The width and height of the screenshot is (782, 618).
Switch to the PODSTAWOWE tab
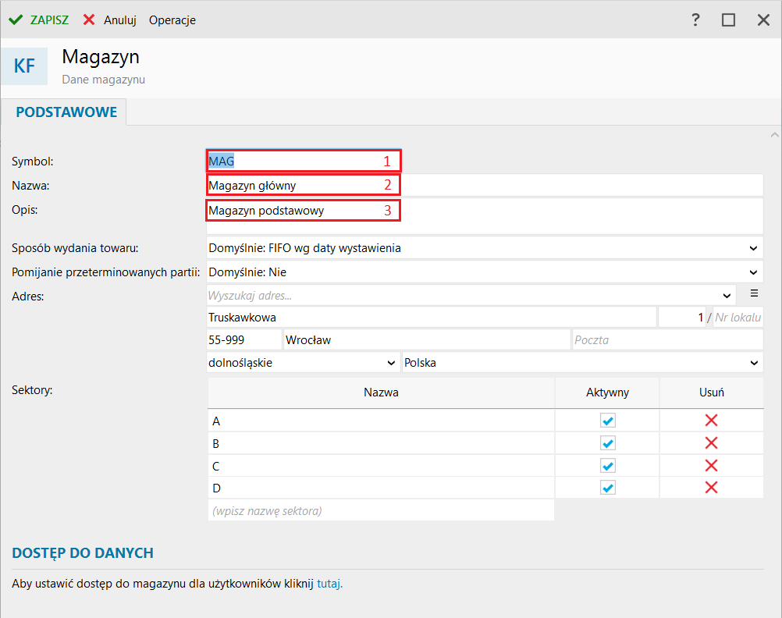click(x=66, y=112)
